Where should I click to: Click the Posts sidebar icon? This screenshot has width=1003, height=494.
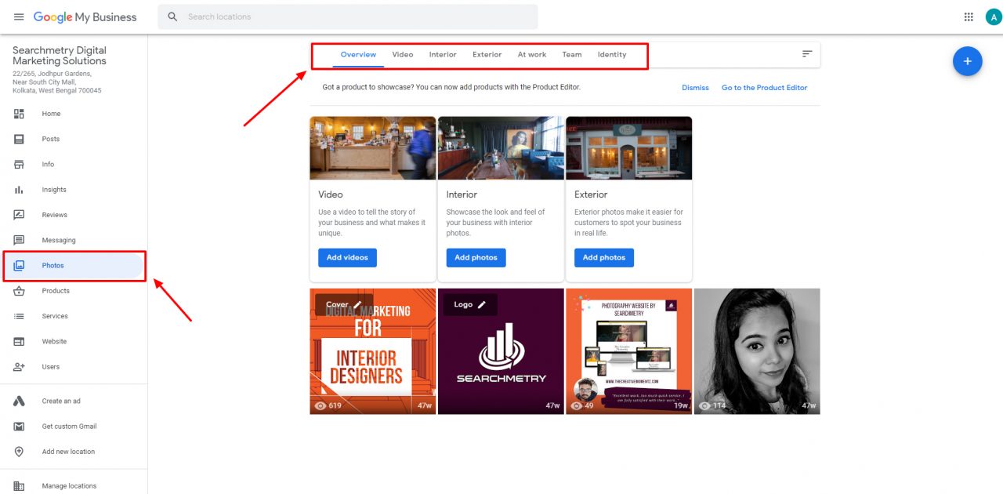click(20, 139)
